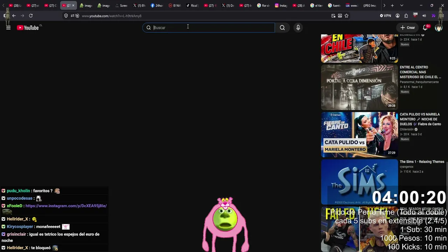Open the YouTube account avatar menu
The image size is (448, 252).
coord(439,28)
